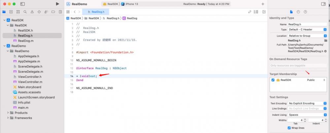The image size is (330, 133).
Task: Uncheck RealSDK target membership checkbox
Action: pyautogui.click(x=273, y=80)
